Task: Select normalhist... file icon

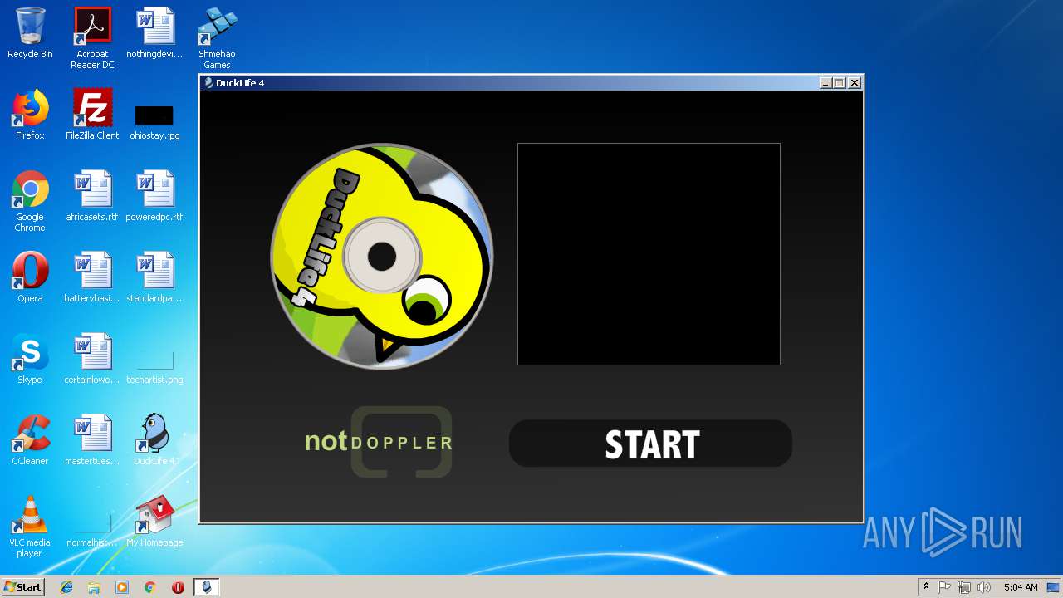Action: [92, 530]
